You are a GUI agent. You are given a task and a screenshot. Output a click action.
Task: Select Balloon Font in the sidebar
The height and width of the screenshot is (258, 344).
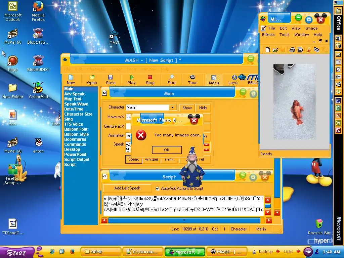tap(76, 129)
